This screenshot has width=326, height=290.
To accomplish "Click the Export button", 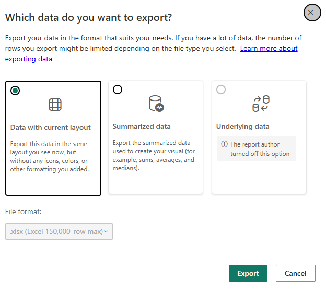I will [x=248, y=273].
